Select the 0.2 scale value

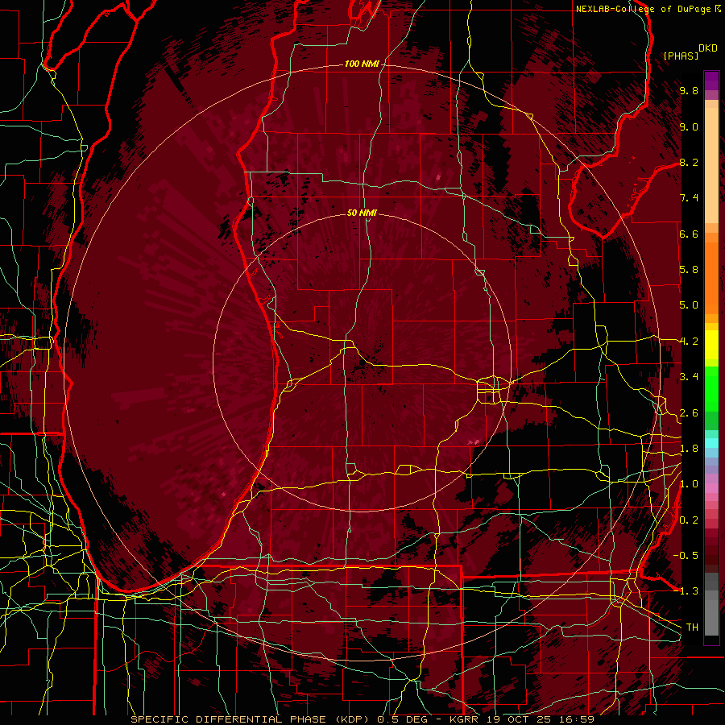(689, 520)
